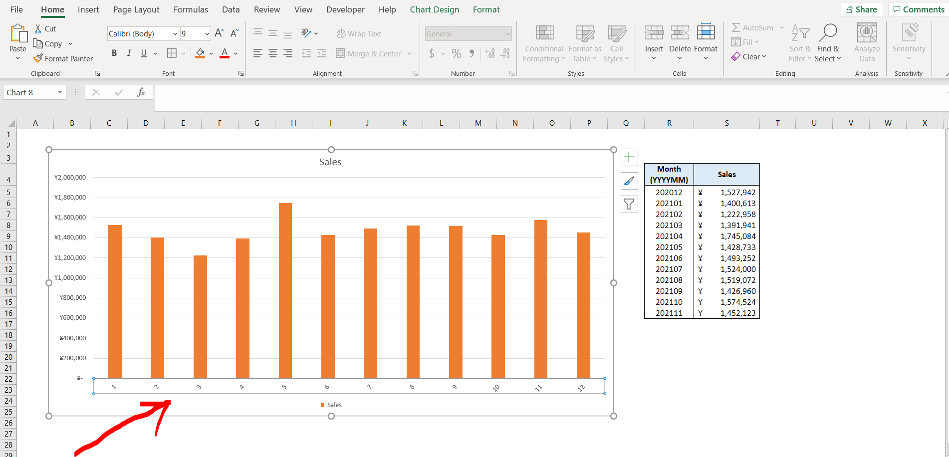Expand the Merge & Center options
Image resolution: width=949 pixels, height=457 pixels.
point(409,53)
